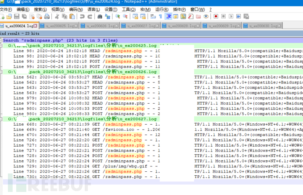Stop macro recording square button
This screenshot has width=303, height=195.
pyautogui.click(x=224, y=16)
